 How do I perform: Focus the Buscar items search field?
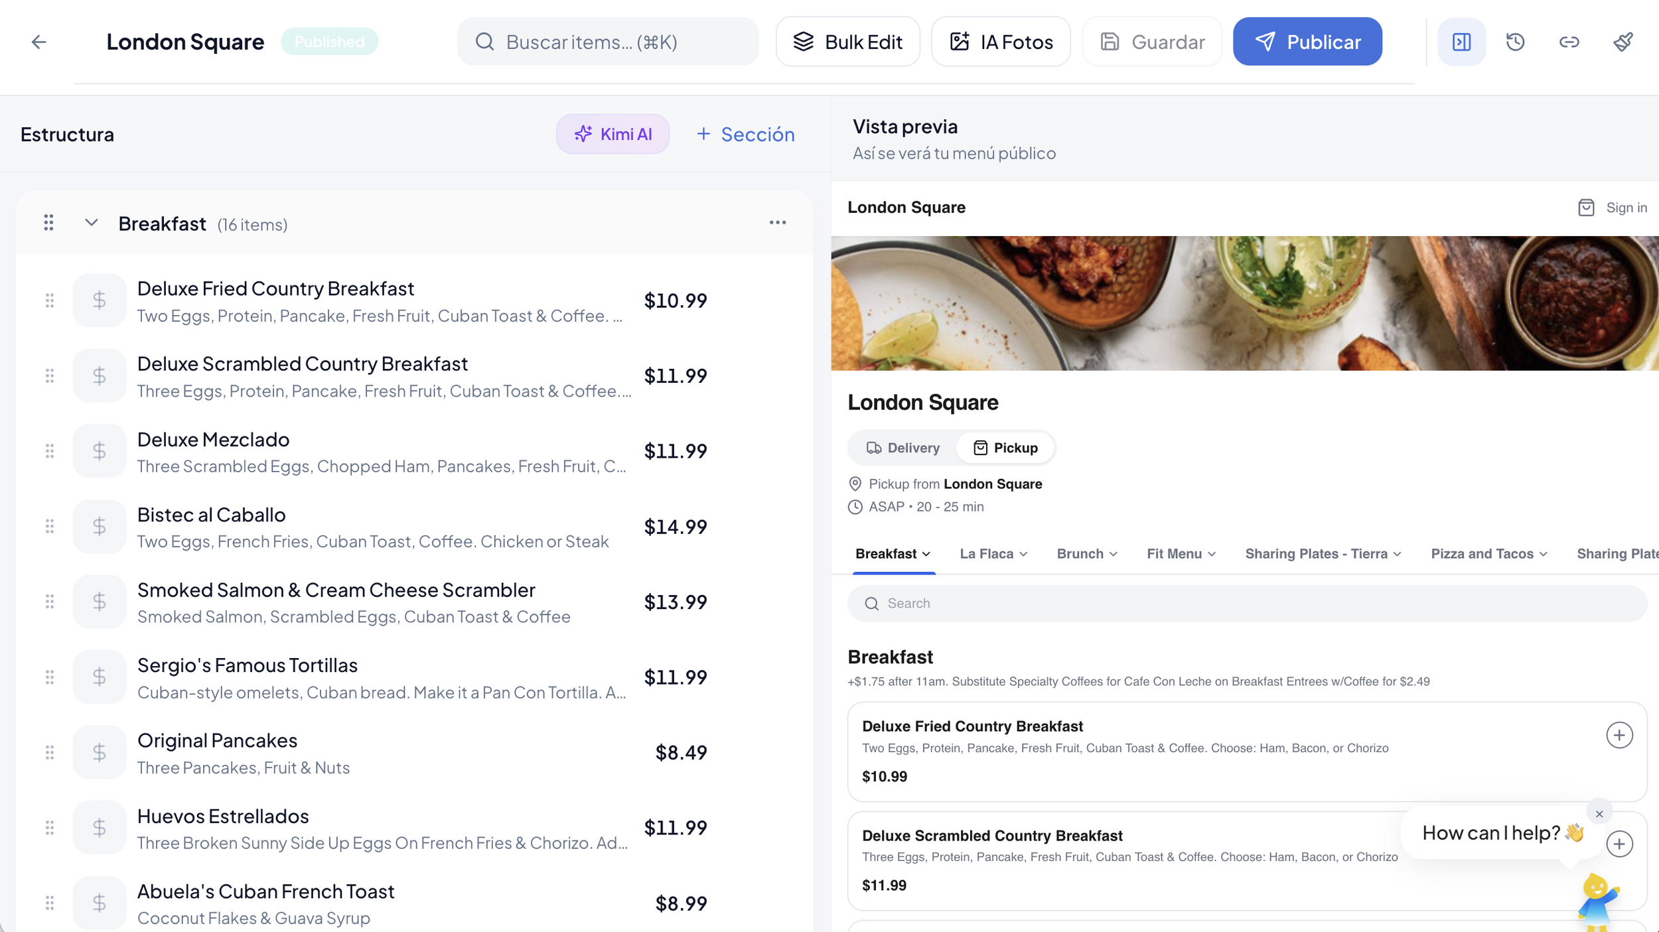pos(608,42)
